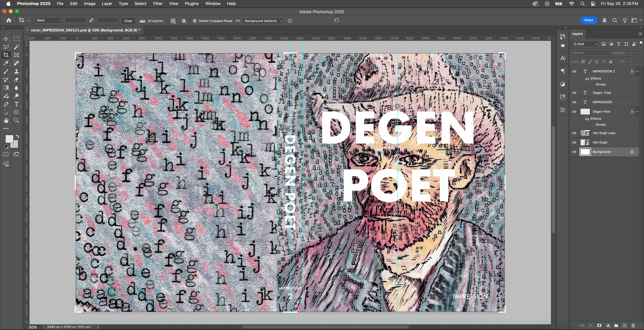
Task: Collapse effects on IMPRESSION 2 layer
Action: 637,71
